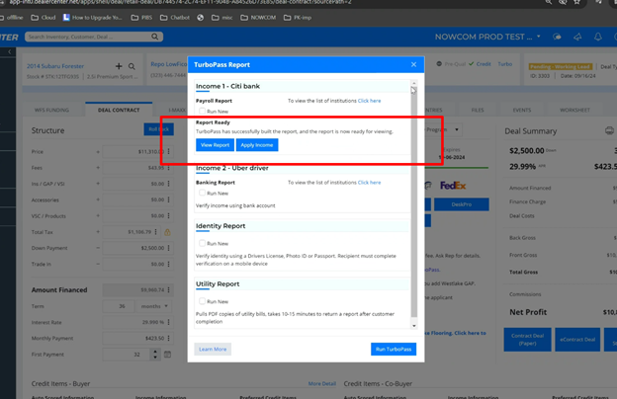Open Total Tax three-dot menu
617x399 pixels.
tap(156, 232)
